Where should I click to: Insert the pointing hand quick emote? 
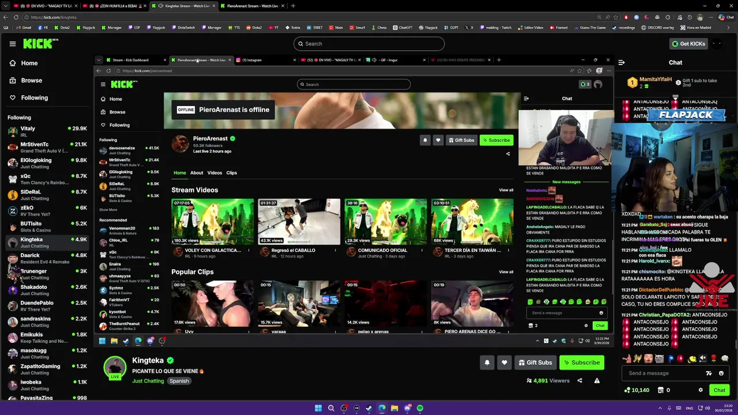pyautogui.click(x=627, y=359)
